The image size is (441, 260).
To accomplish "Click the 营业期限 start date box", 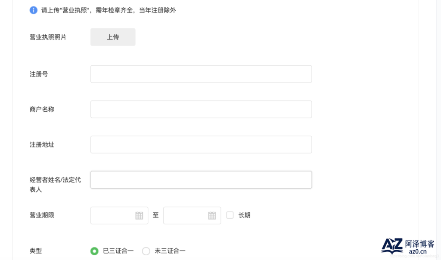I will 119,215.
